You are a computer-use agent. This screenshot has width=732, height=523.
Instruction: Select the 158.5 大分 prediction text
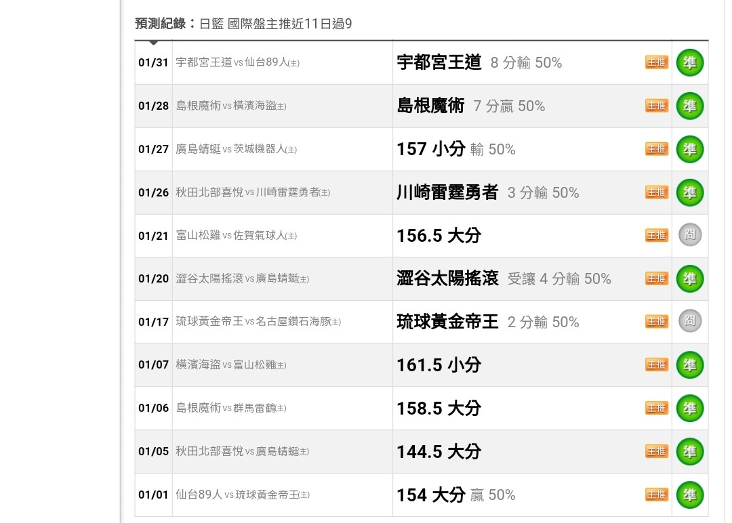[439, 408]
